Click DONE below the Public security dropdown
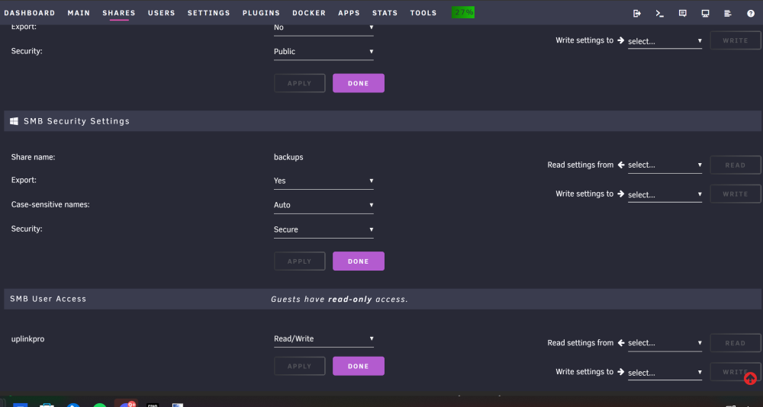This screenshot has width=763, height=407. (359, 83)
